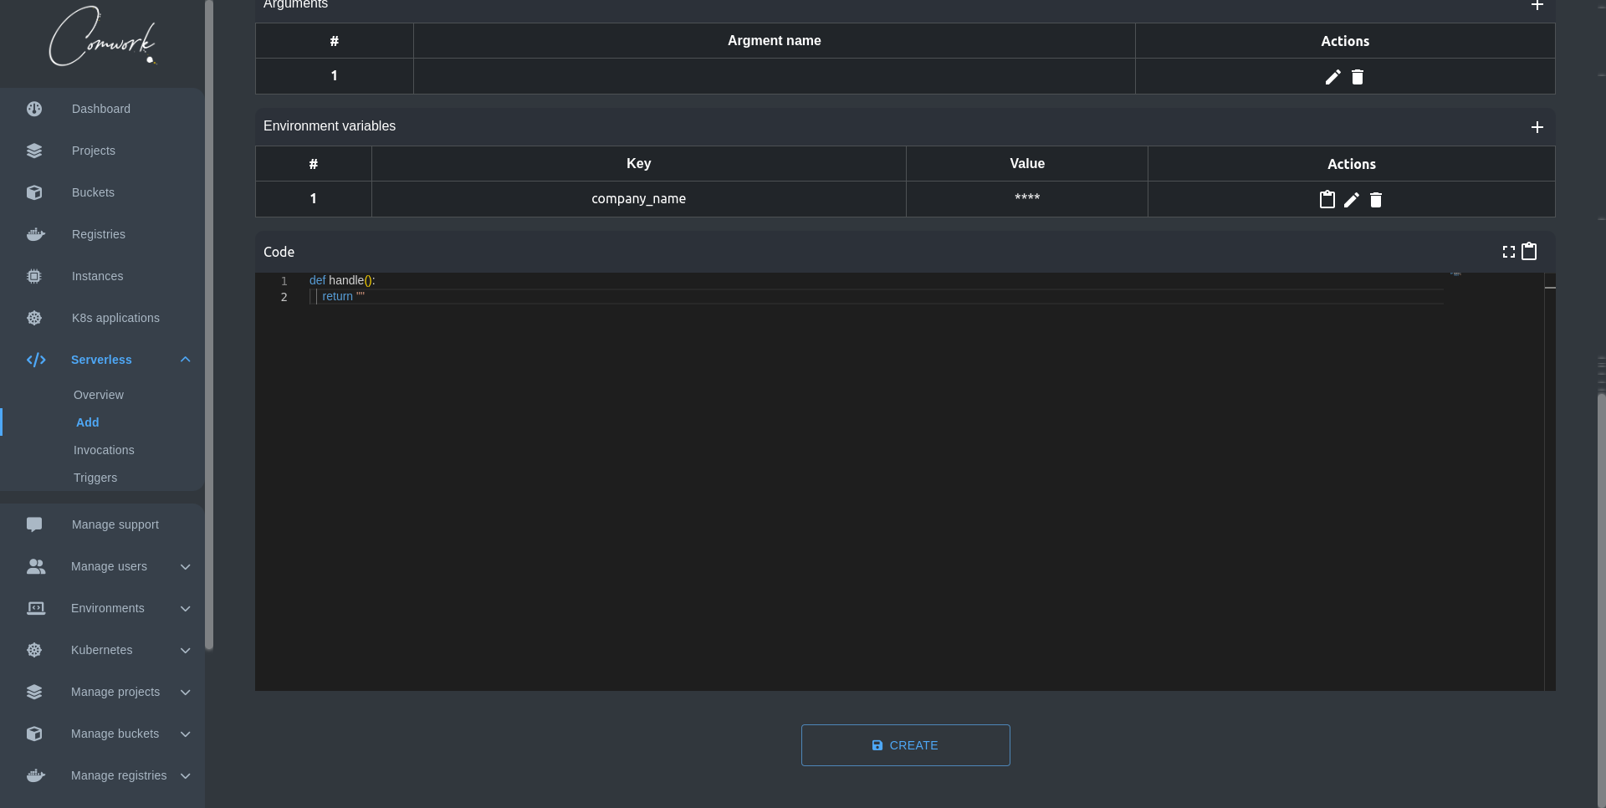Click the Manage buckets cube icon
Viewport: 1606px width, 808px height.
(x=34, y=734)
